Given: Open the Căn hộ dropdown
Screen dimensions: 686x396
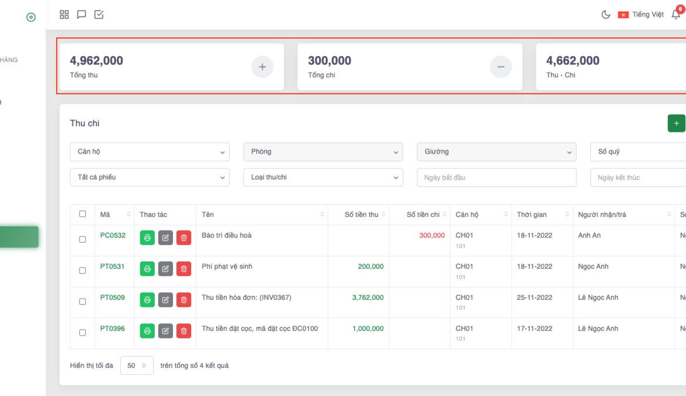Looking at the screenshot, I should tap(150, 152).
